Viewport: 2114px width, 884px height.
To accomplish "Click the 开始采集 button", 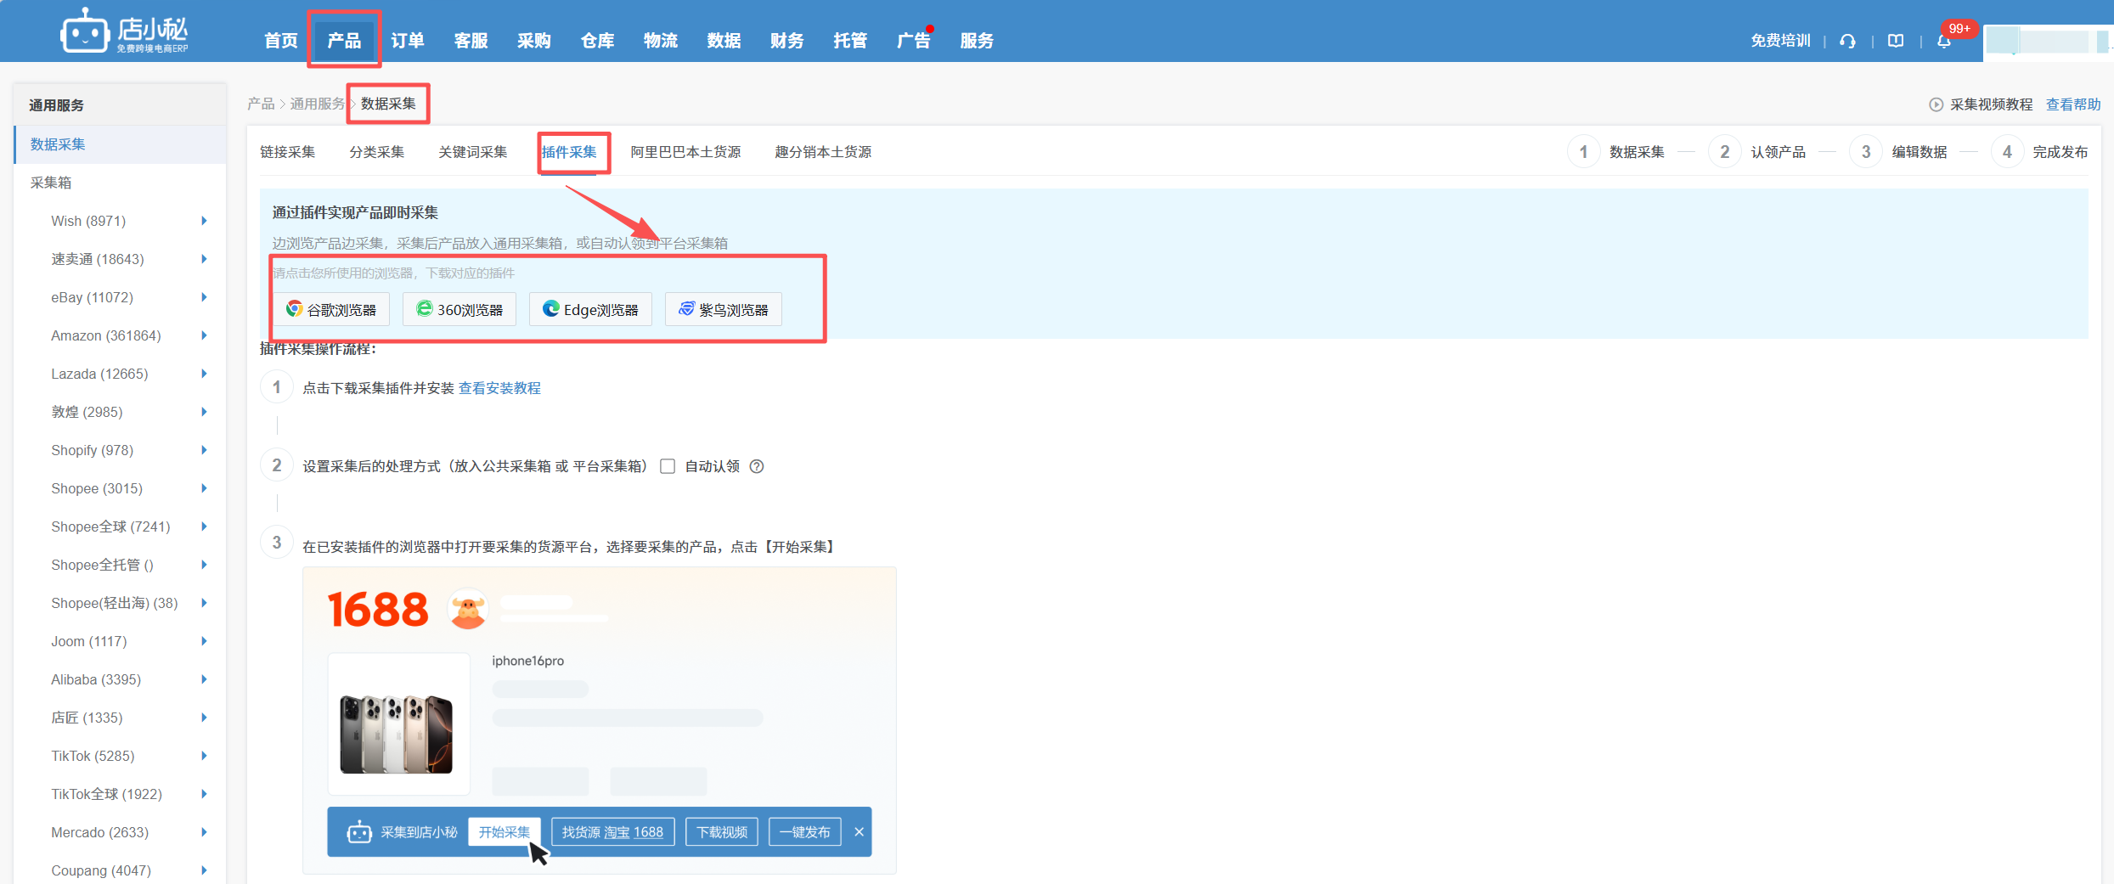I will click(x=505, y=832).
